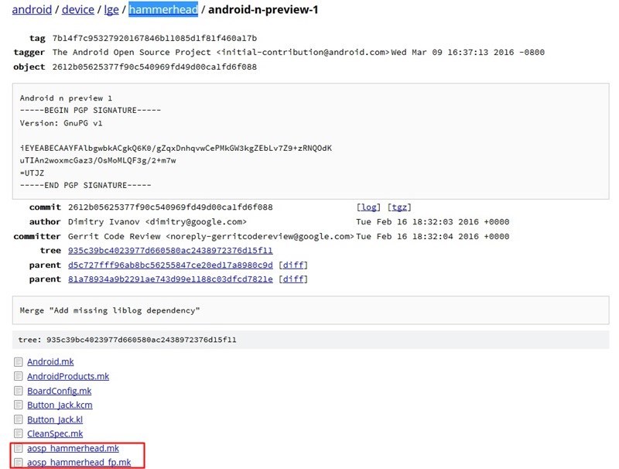
Task: Open parent commit d5c727ff link
Action: [x=170, y=265]
